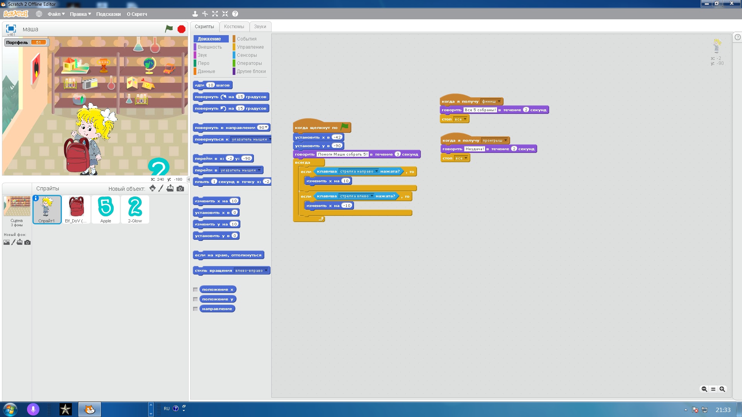Viewport: 742px width, 417px height.
Task: Click the block help question icon
Action: coord(235,14)
